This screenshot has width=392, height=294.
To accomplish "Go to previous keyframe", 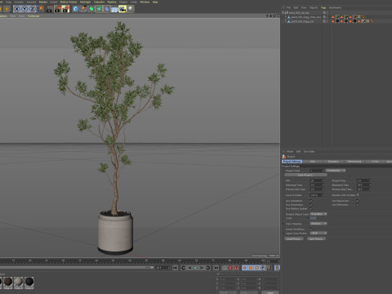I will coord(183,268).
